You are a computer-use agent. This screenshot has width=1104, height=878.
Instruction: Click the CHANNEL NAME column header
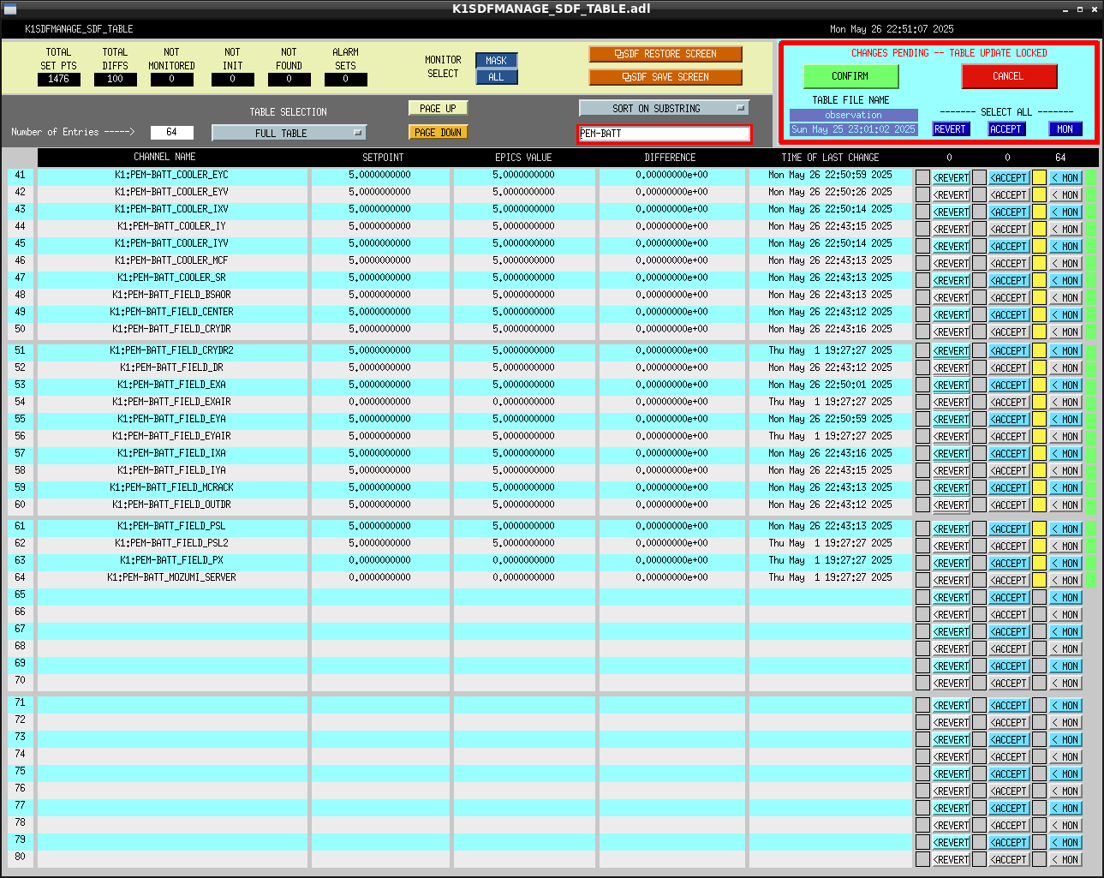click(x=165, y=158)
